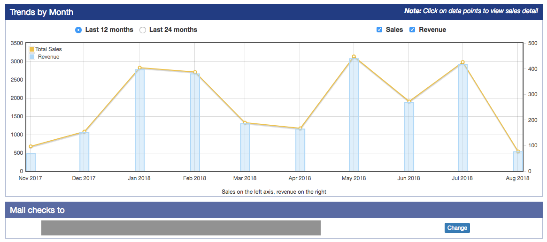The width and height of the screenshot is (547, 242).
Task: Click the Total Sales legend color swatch
Action: click(x=32, y=49)
